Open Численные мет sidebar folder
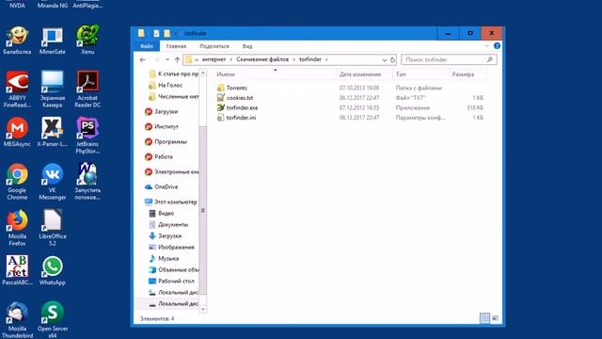The image size is (602, 339). click(173, 97)
